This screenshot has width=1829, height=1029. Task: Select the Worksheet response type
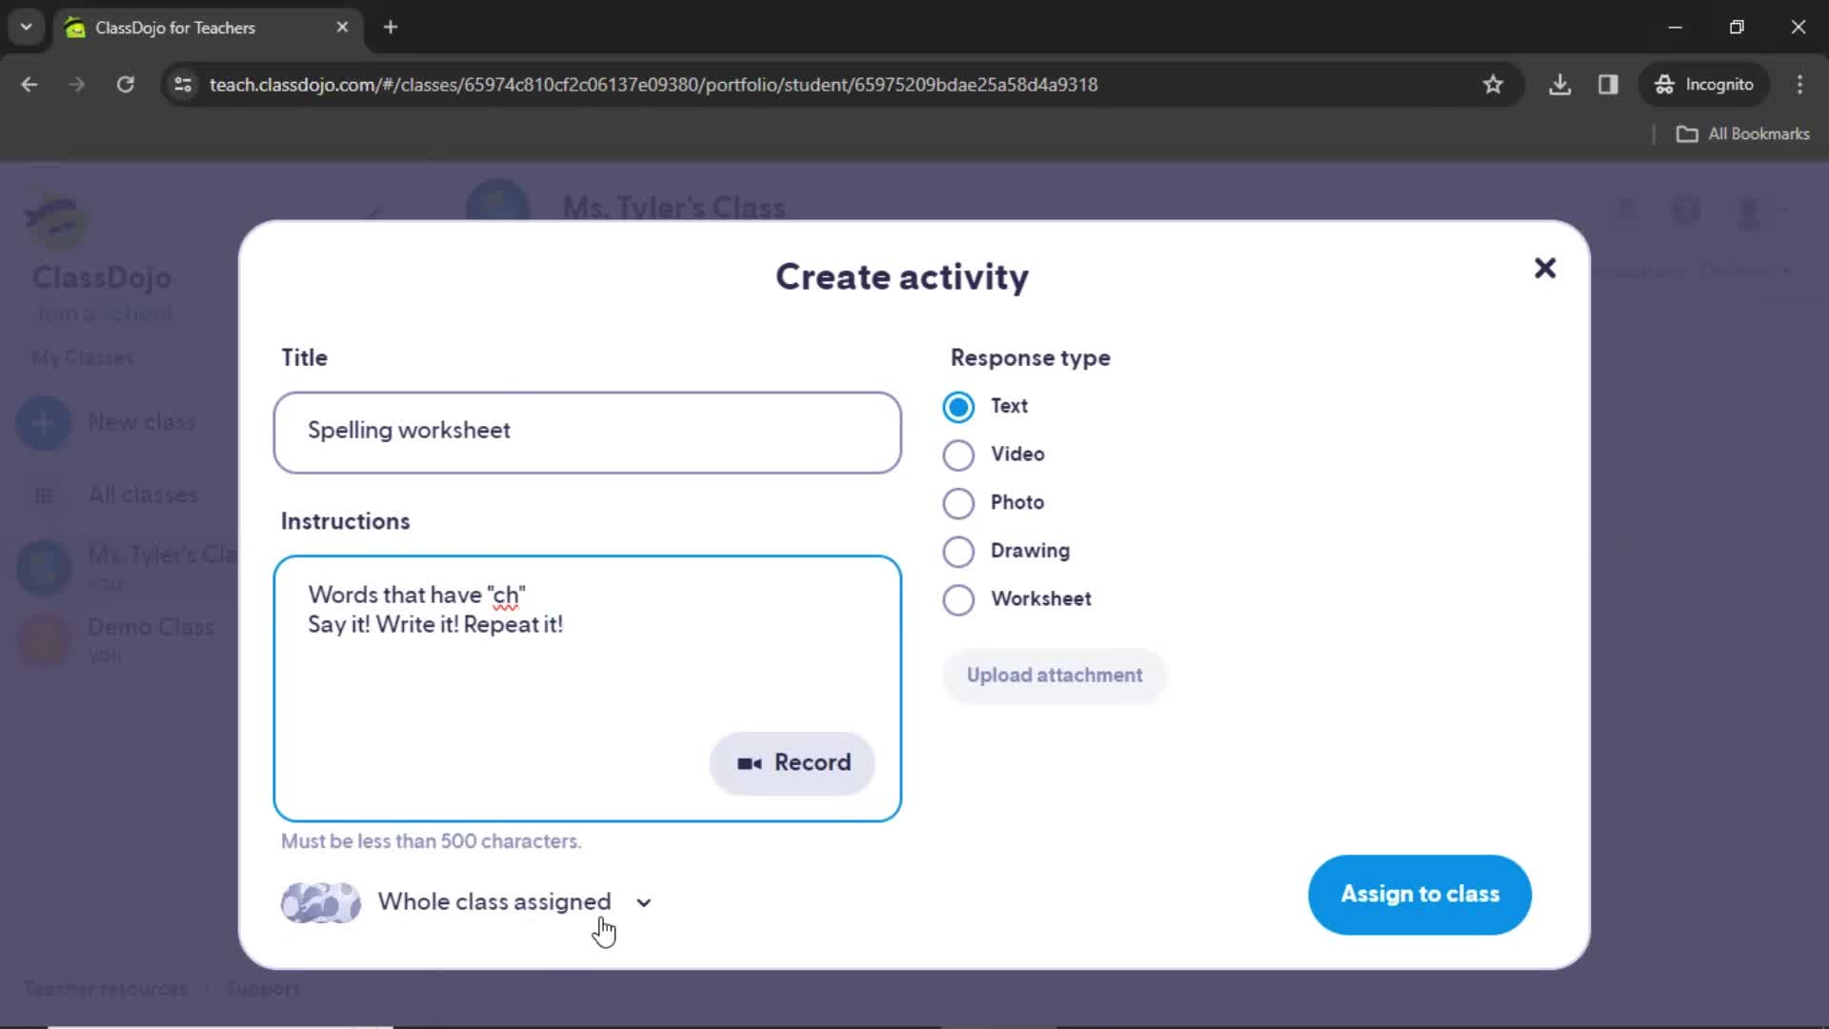[x=959, y=598]
